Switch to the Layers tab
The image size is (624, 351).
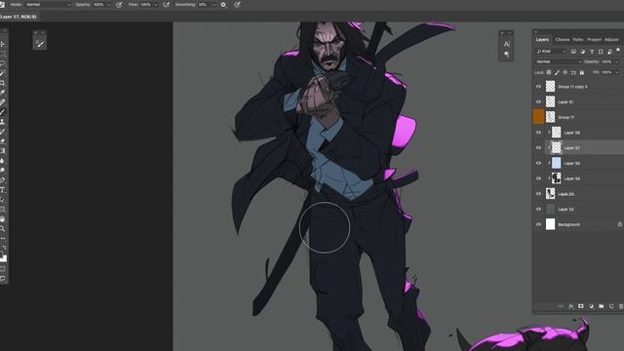(x=542, y=39)
